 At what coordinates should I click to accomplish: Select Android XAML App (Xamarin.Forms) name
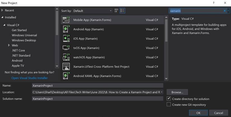97,76
